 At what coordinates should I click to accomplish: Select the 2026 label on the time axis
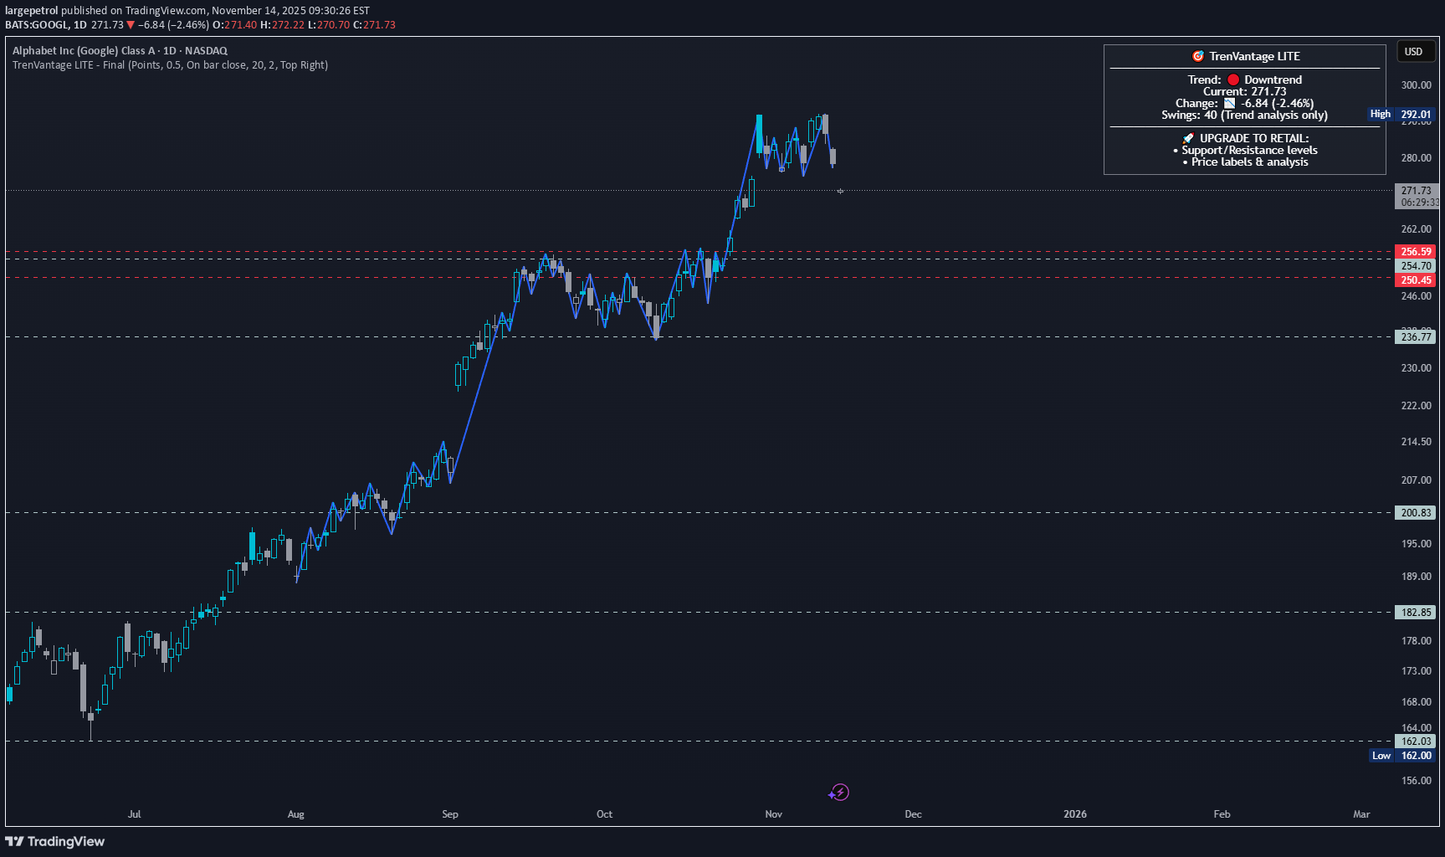(x=1074, y=813)
